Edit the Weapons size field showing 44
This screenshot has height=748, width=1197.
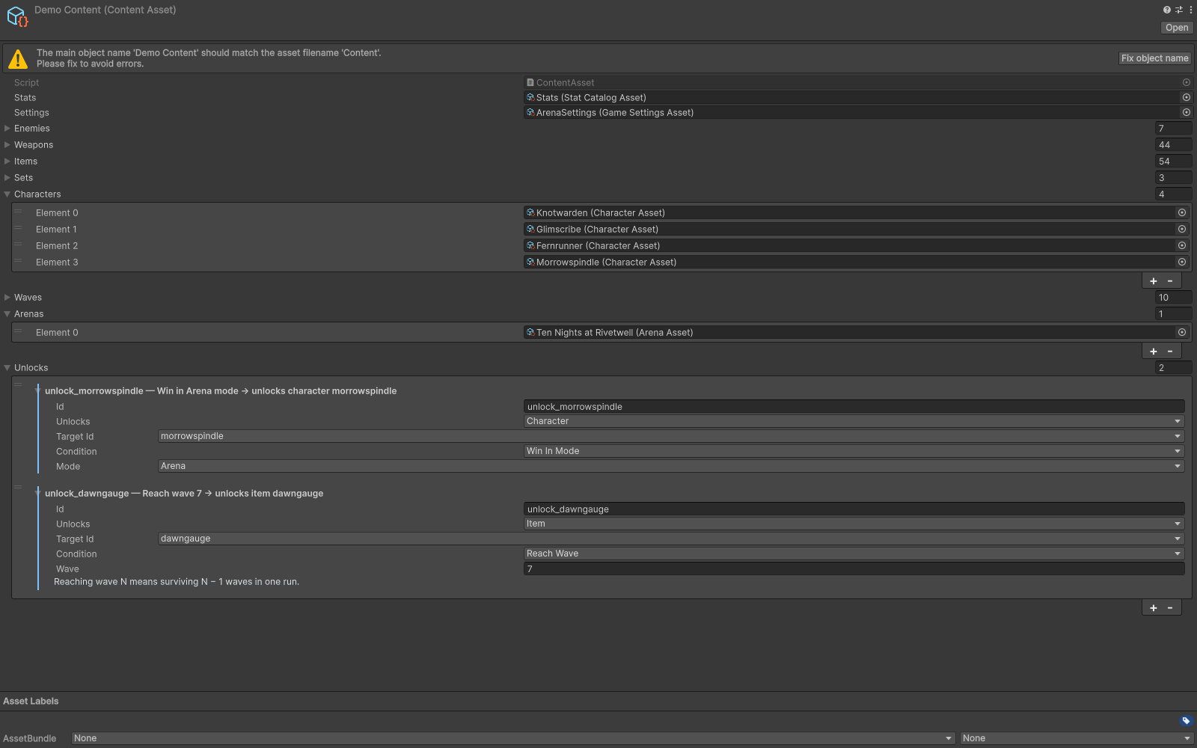(1173, 145)
